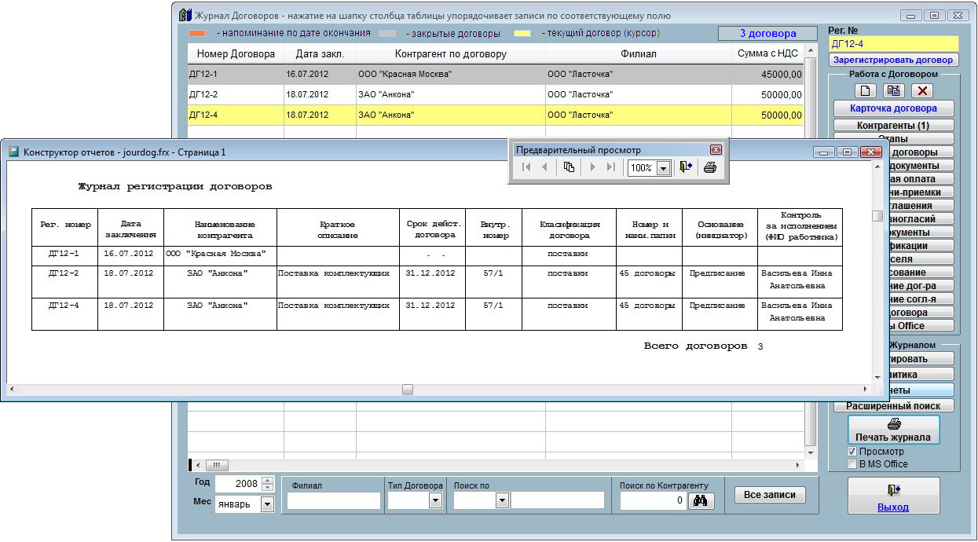
Task: Click the new blank contract icon
Action: coord(865,90)
